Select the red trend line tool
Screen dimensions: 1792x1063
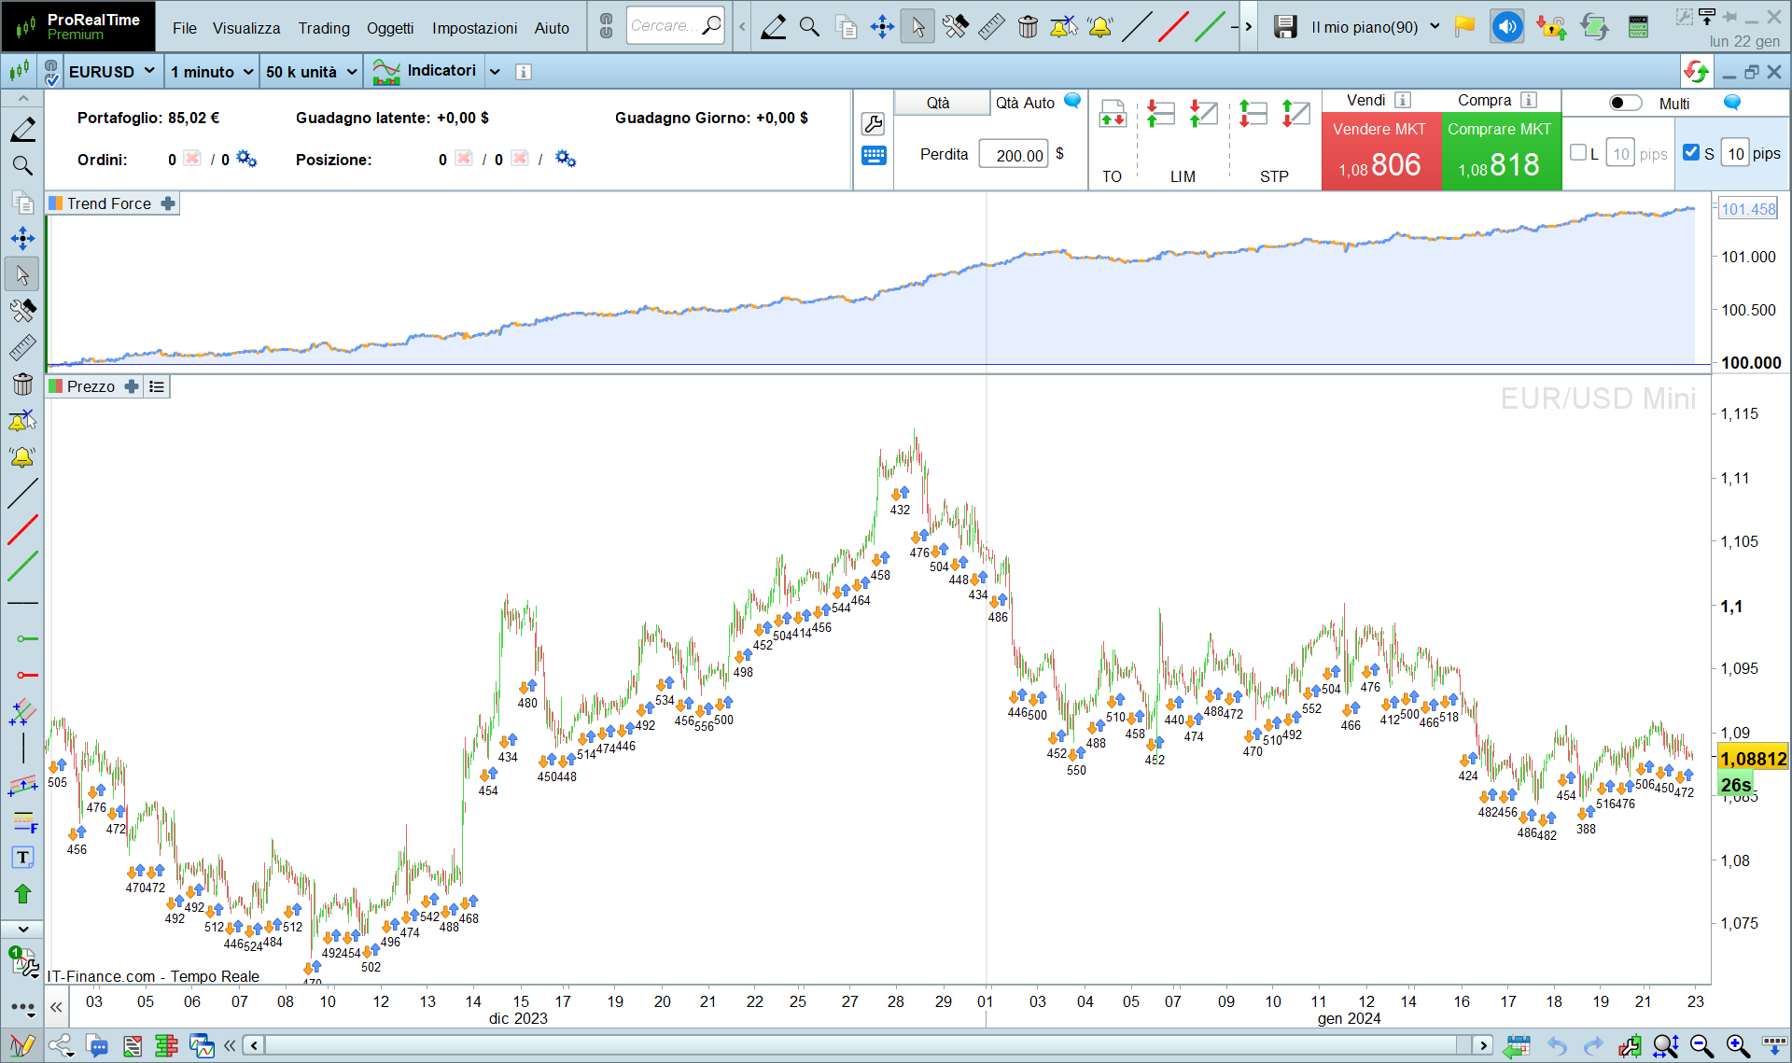pyautogui.click(x=22, y=529)
